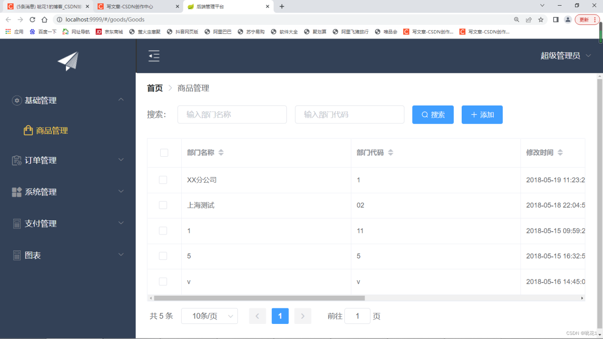The image size is (603, 339).
Task: Open the 京东商城 bookmark
Action: point(109,32)
